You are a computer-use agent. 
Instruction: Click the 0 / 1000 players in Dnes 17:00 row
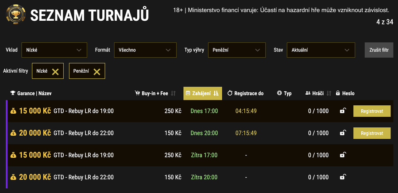pos(318,111)
